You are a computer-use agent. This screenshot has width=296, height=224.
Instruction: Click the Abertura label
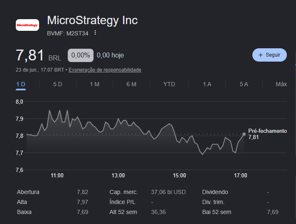coord(28,192)
